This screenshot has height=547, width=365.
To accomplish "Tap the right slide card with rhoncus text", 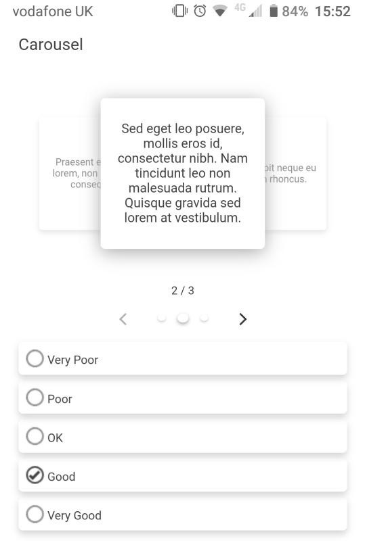I will coord(295,173).
